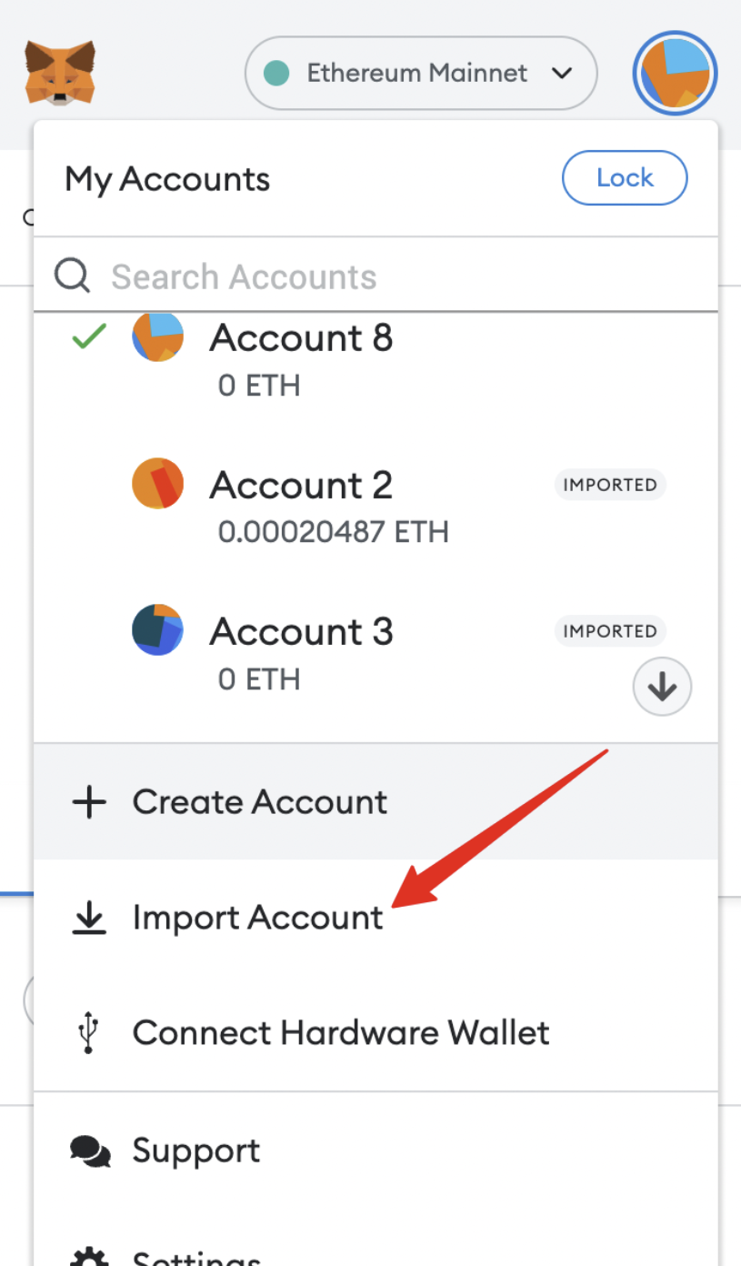Choose the Connect Hardware Wallet entry

tap(376, 1032)
